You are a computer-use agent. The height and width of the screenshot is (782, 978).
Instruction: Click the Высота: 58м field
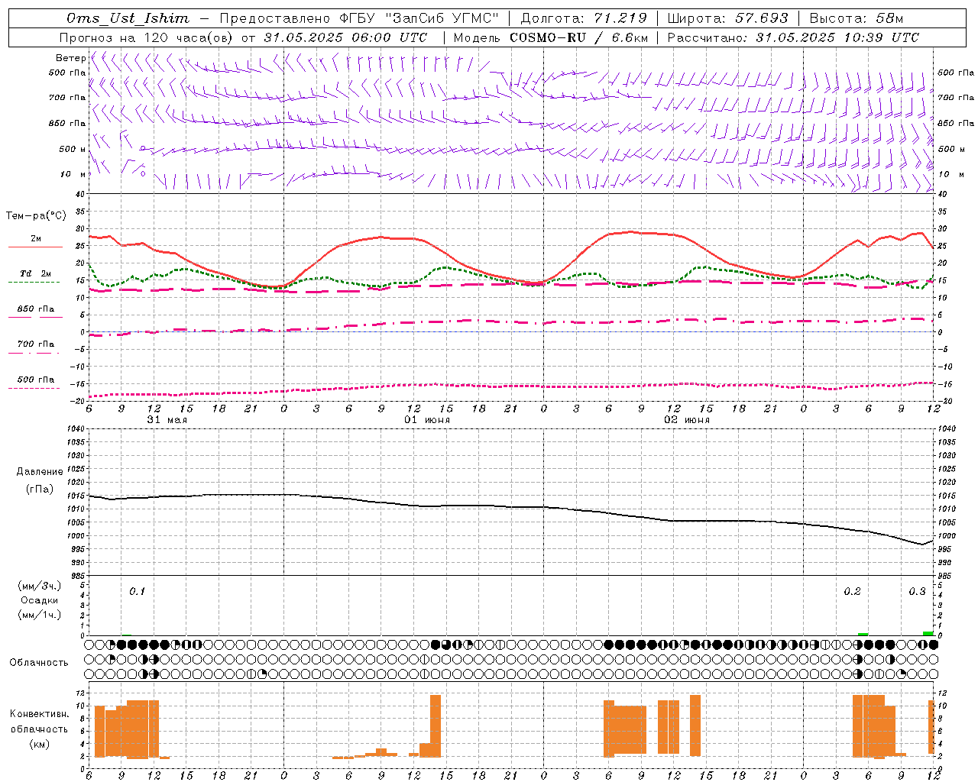point(857,18)
